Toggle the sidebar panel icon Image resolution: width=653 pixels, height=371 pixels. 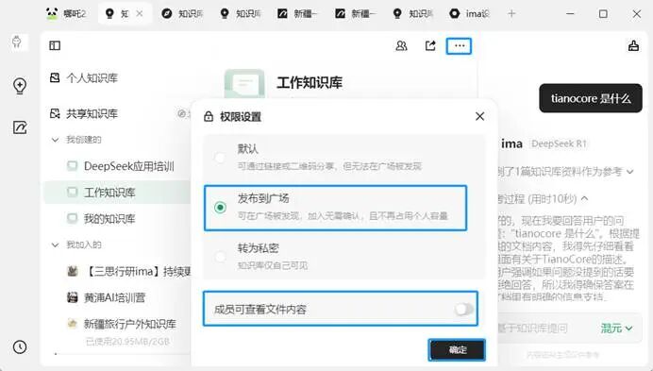(x=55, y=45)
